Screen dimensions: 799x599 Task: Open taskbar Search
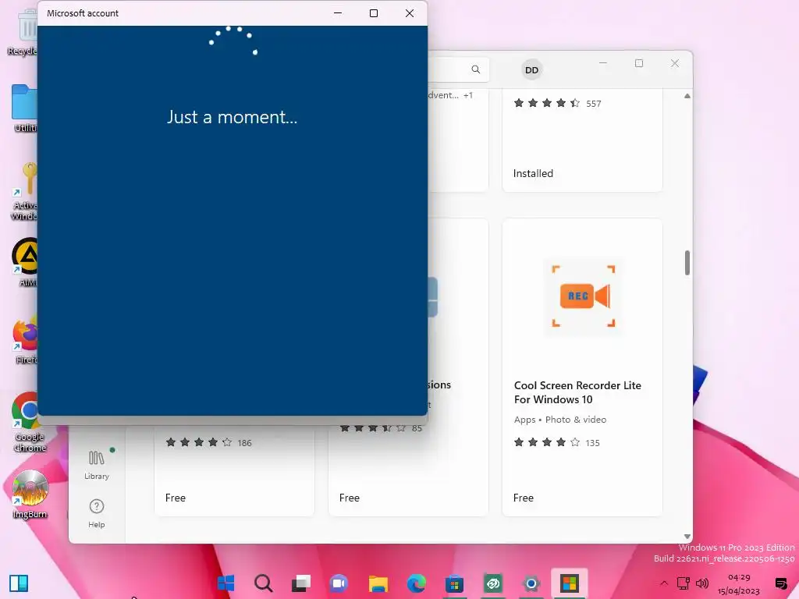264,583
